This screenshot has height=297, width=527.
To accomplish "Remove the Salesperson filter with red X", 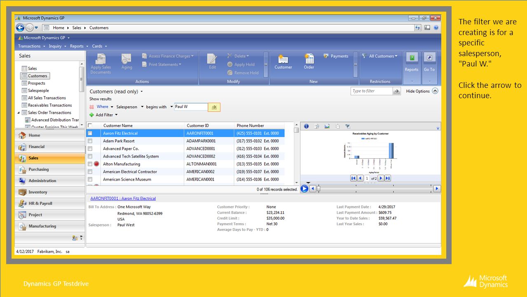I will pyautogui.click(x=92, y=107).
